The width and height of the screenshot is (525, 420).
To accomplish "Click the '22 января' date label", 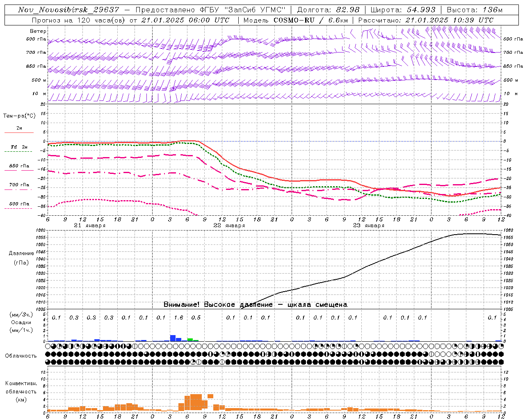I will pos(229,226).
